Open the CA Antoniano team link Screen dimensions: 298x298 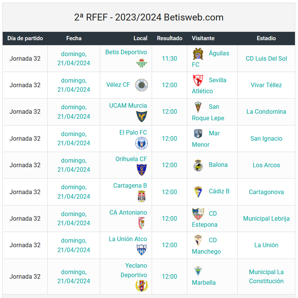tap(128, 212)
